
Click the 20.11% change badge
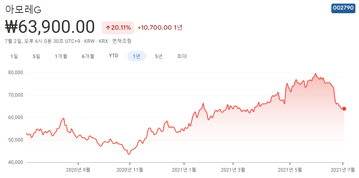[118, 28]
